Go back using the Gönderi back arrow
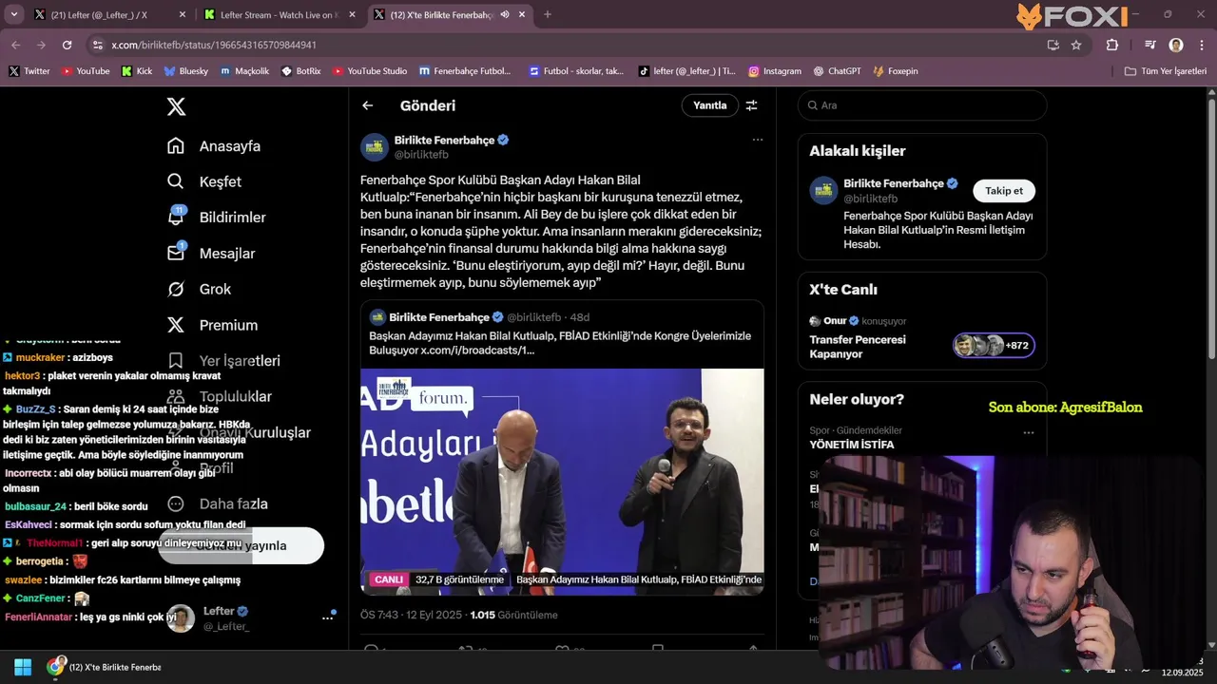 pos(368,105)
